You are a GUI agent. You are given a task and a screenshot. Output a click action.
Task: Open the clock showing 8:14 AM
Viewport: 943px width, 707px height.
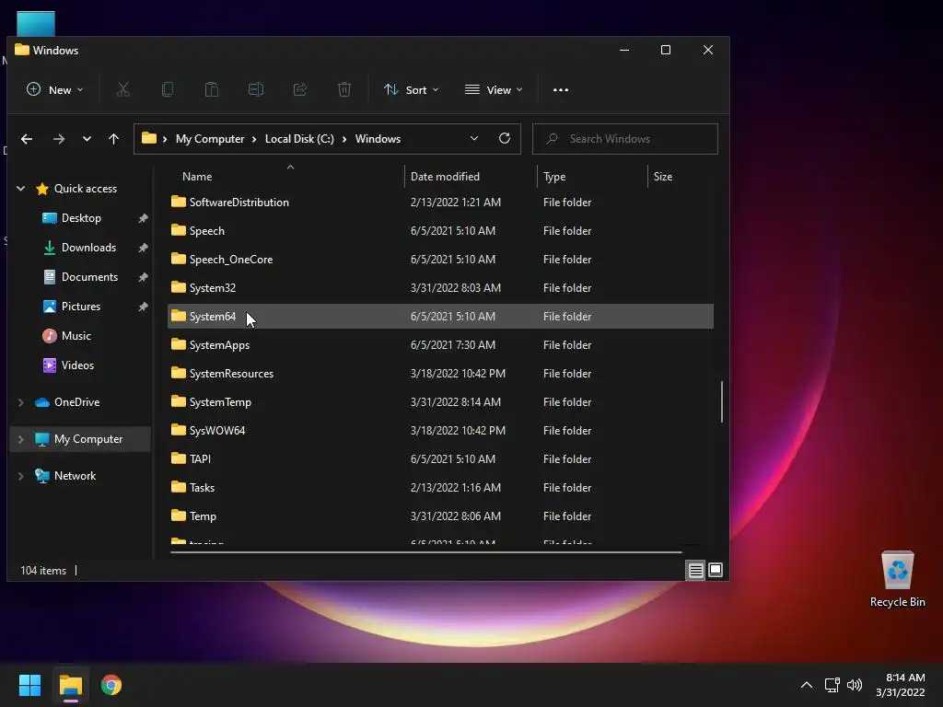[901, 685]
